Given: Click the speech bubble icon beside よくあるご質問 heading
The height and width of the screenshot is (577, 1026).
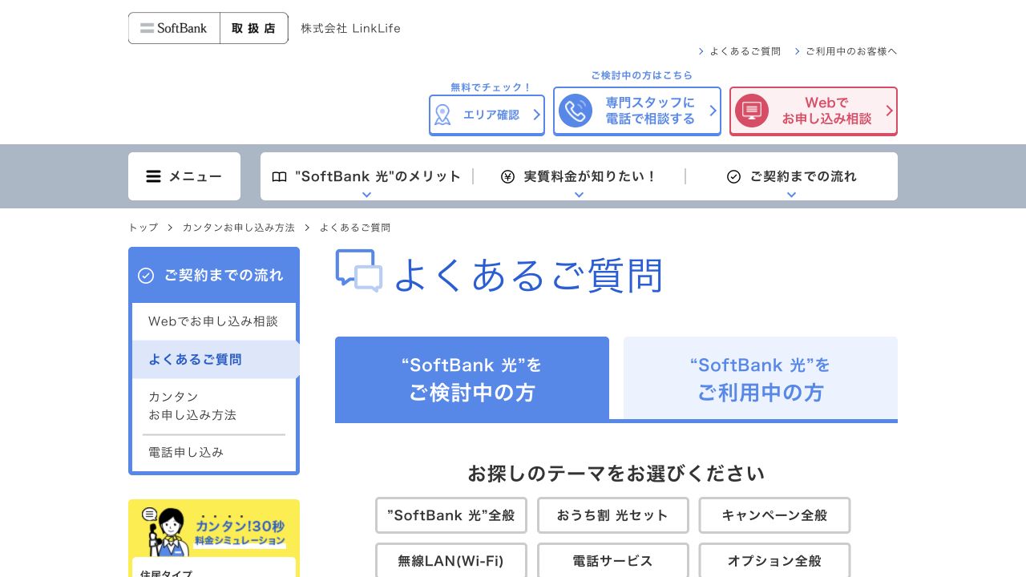Looking at the screenshot, I should coord(359,271).
